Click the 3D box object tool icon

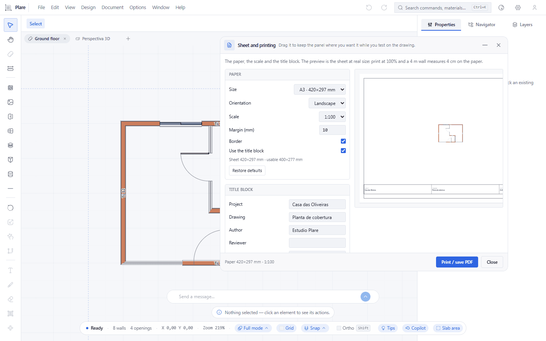pyautogui.click(x=11, y=160)
